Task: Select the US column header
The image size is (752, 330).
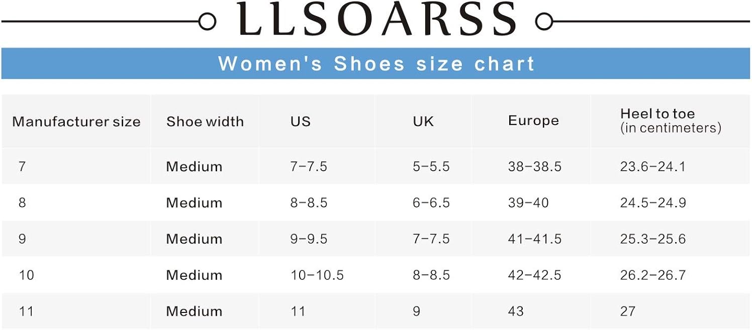Action: click(300, 122)
